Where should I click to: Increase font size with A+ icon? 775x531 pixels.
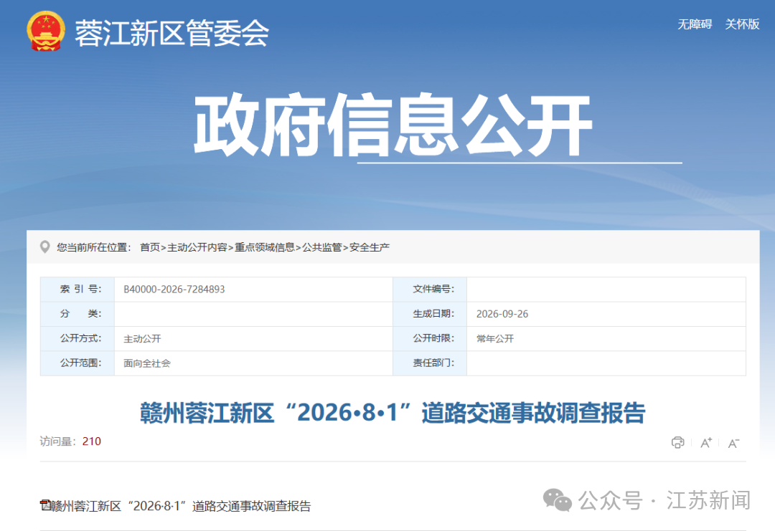click(706, 443)
